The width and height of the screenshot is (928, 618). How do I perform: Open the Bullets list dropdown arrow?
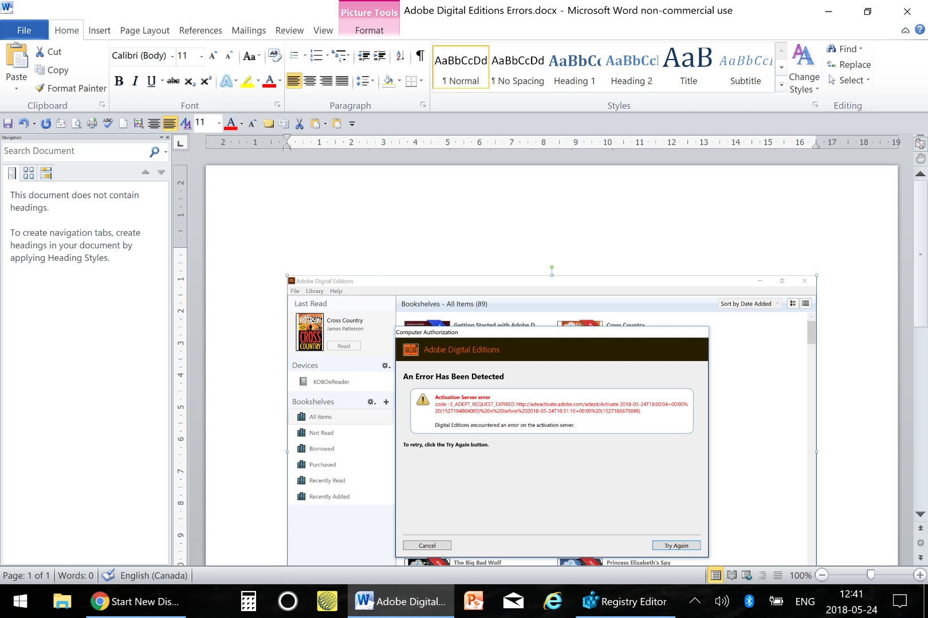(x=305, y=56)
